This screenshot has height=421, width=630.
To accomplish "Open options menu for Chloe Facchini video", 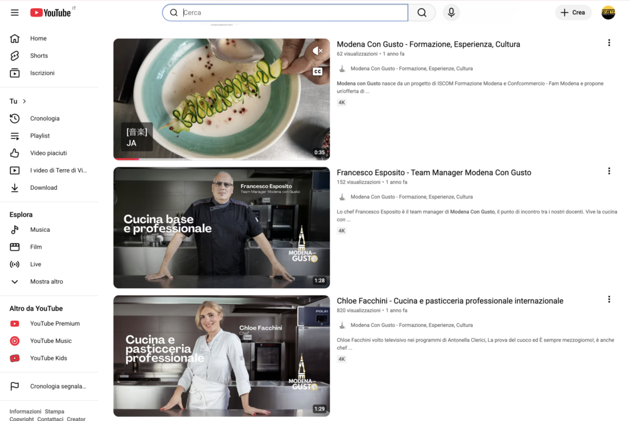I will 608,299.
